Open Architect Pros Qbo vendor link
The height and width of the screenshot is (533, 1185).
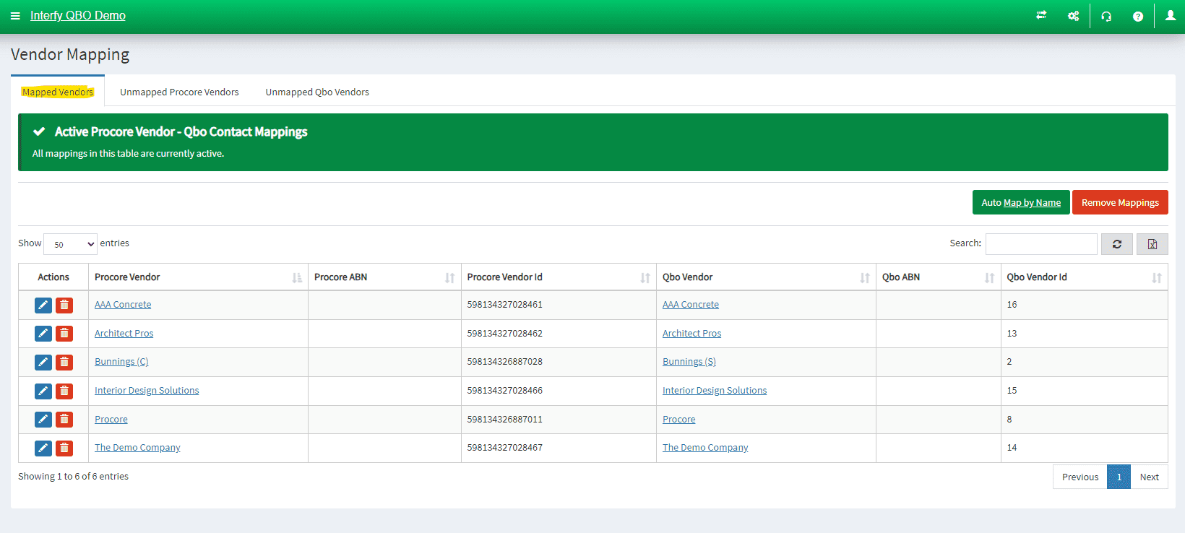(x=692, y=334)
